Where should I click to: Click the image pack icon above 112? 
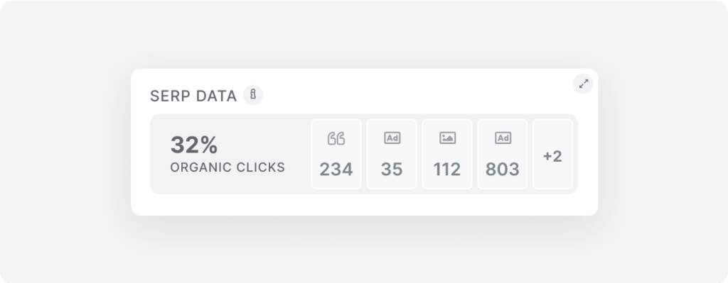click(447, 138)
